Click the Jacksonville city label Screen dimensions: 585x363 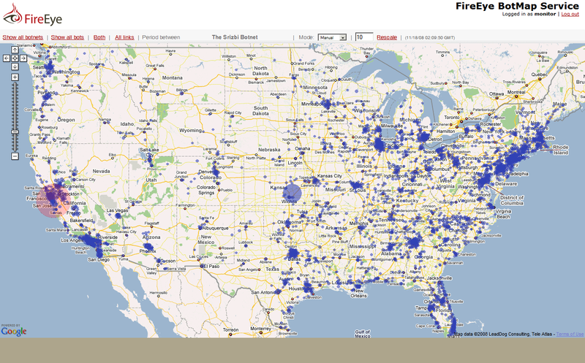(x=440, y=278)
